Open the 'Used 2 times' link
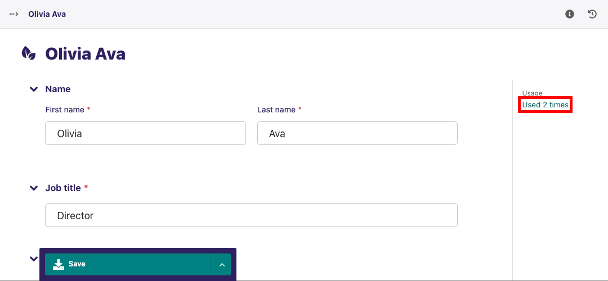The image size is (608, 281). click(x=546, y=105)
